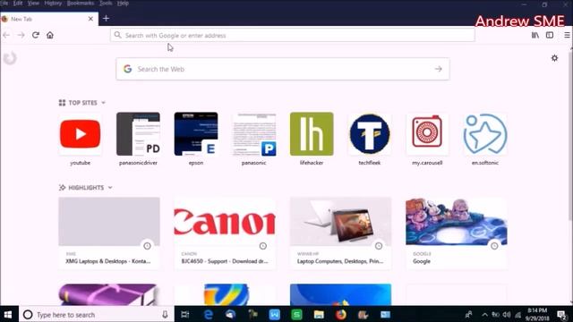Reload the current page

click(36, 35)
